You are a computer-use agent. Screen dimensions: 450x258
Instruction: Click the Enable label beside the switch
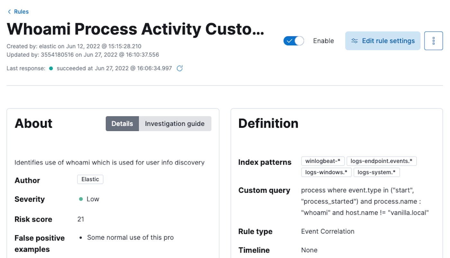323,41
